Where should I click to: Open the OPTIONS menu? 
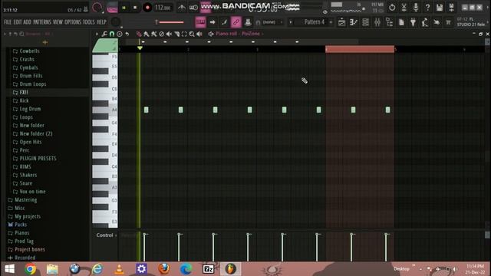(x=73, y=22)
